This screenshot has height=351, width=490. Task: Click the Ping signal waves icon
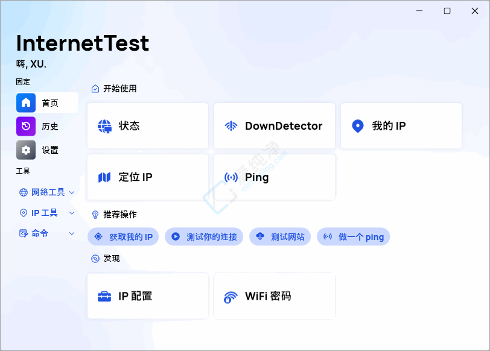(x=231, y=177)
